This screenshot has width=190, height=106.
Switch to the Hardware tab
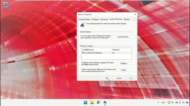pyautogui.click(x=95, y=19)
